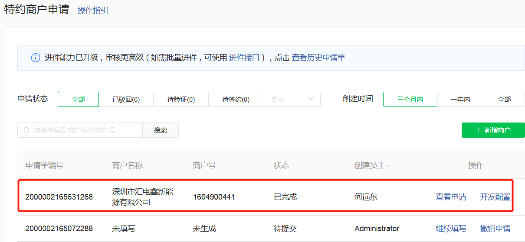Open the 操作指引 help link

(x=93, y=10)
